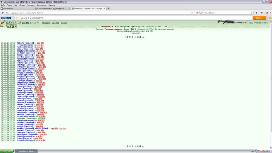Open the Файл menu
The image size is (272, 153).
coord(3,5)
